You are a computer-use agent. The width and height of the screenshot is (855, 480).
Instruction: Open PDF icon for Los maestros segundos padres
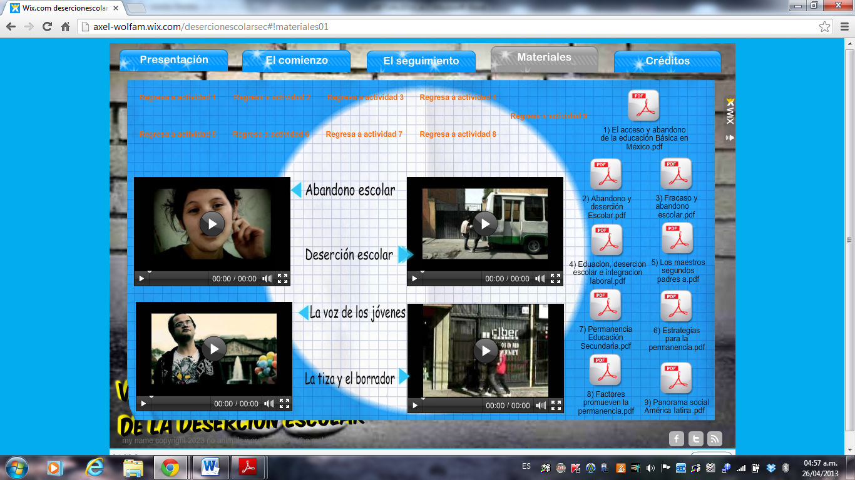coord(677,238)
